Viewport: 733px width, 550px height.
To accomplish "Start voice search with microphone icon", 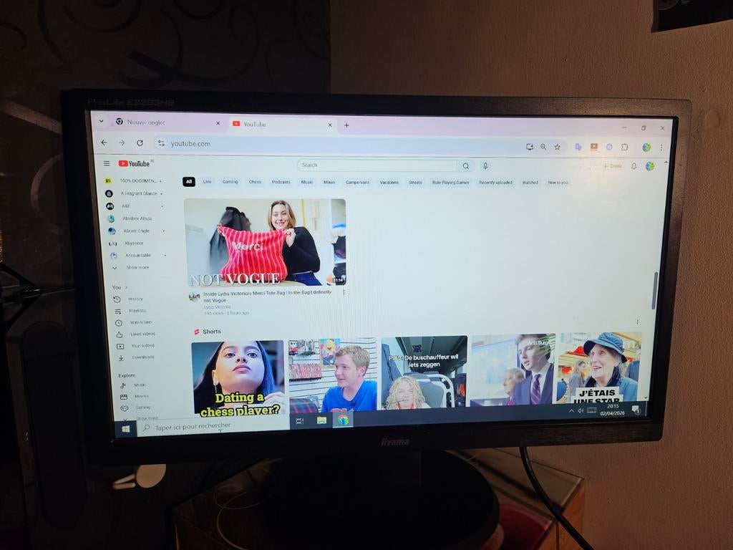I will [x=485, y=165].
